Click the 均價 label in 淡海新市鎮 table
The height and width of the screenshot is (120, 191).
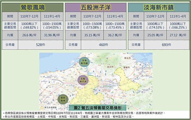[x=136, y=35]
